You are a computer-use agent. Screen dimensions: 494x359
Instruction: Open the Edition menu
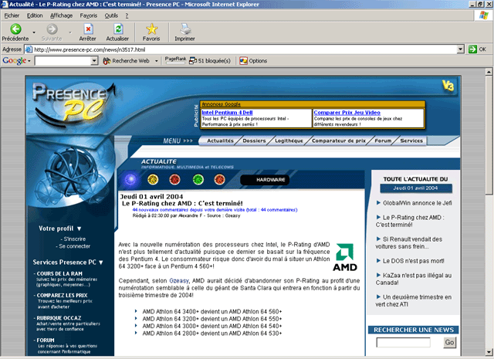(35, 15)
